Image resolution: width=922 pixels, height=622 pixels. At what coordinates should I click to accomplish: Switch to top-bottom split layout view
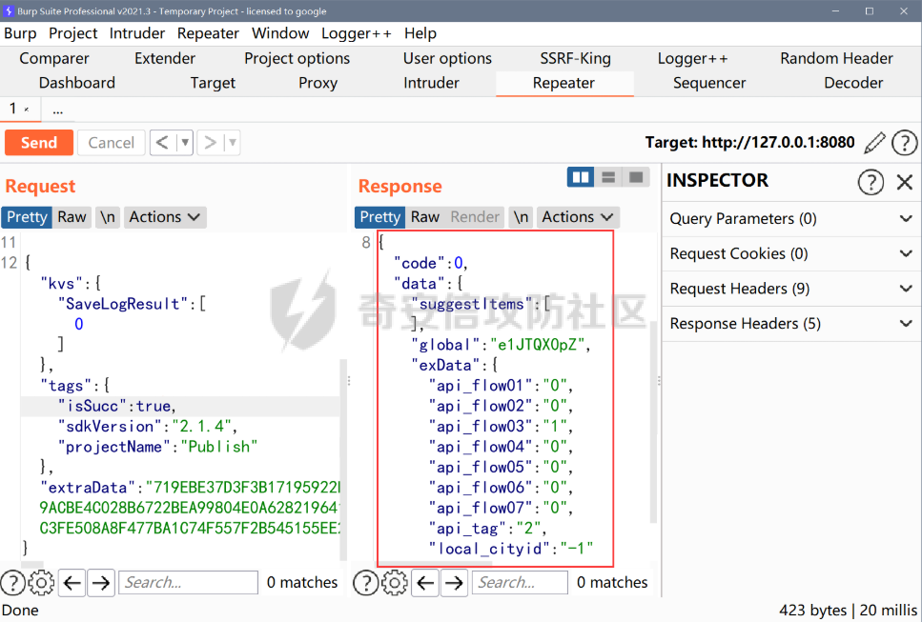click(x=608, y=177)
